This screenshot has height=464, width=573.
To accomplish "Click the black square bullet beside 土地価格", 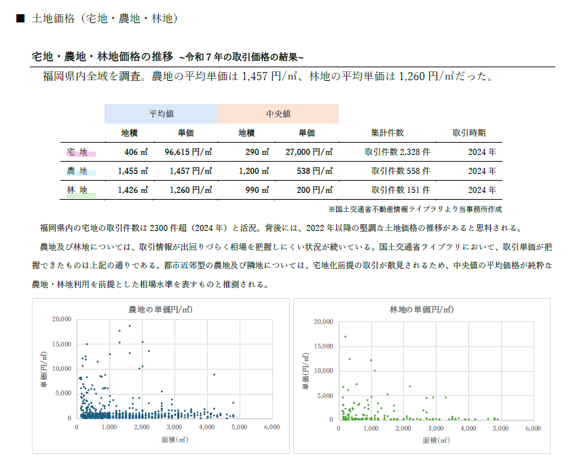I will (21, 19).
